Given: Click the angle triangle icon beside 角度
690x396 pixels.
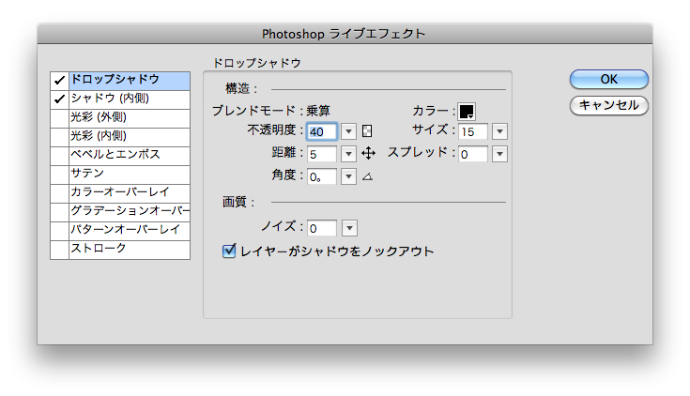Looking at the screenshot, I should (368, 175).
